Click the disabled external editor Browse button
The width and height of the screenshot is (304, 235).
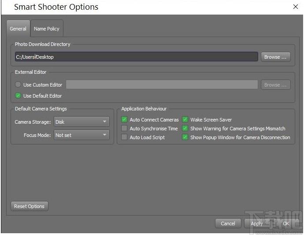pos(275,85)
